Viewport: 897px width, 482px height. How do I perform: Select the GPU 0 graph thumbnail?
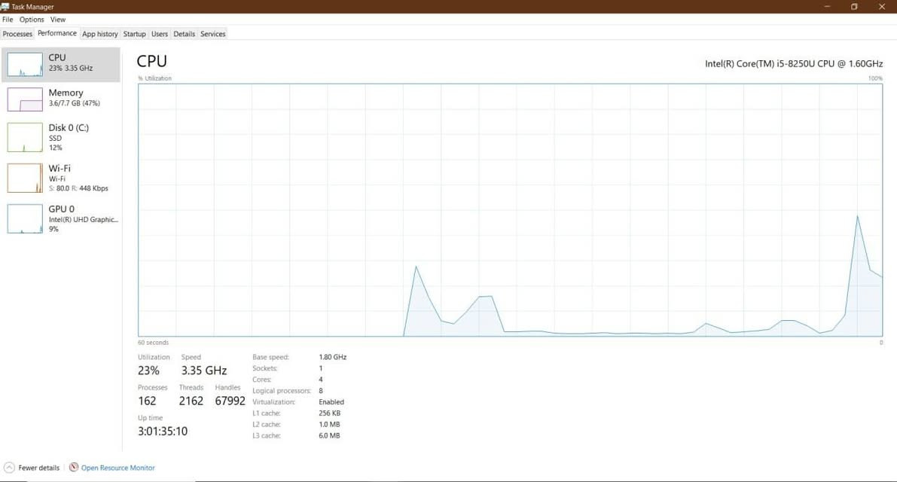(x=25, y=218)
